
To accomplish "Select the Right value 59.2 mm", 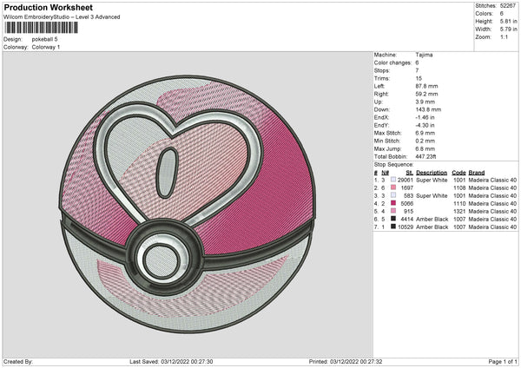I will click(x=426, y=94).
